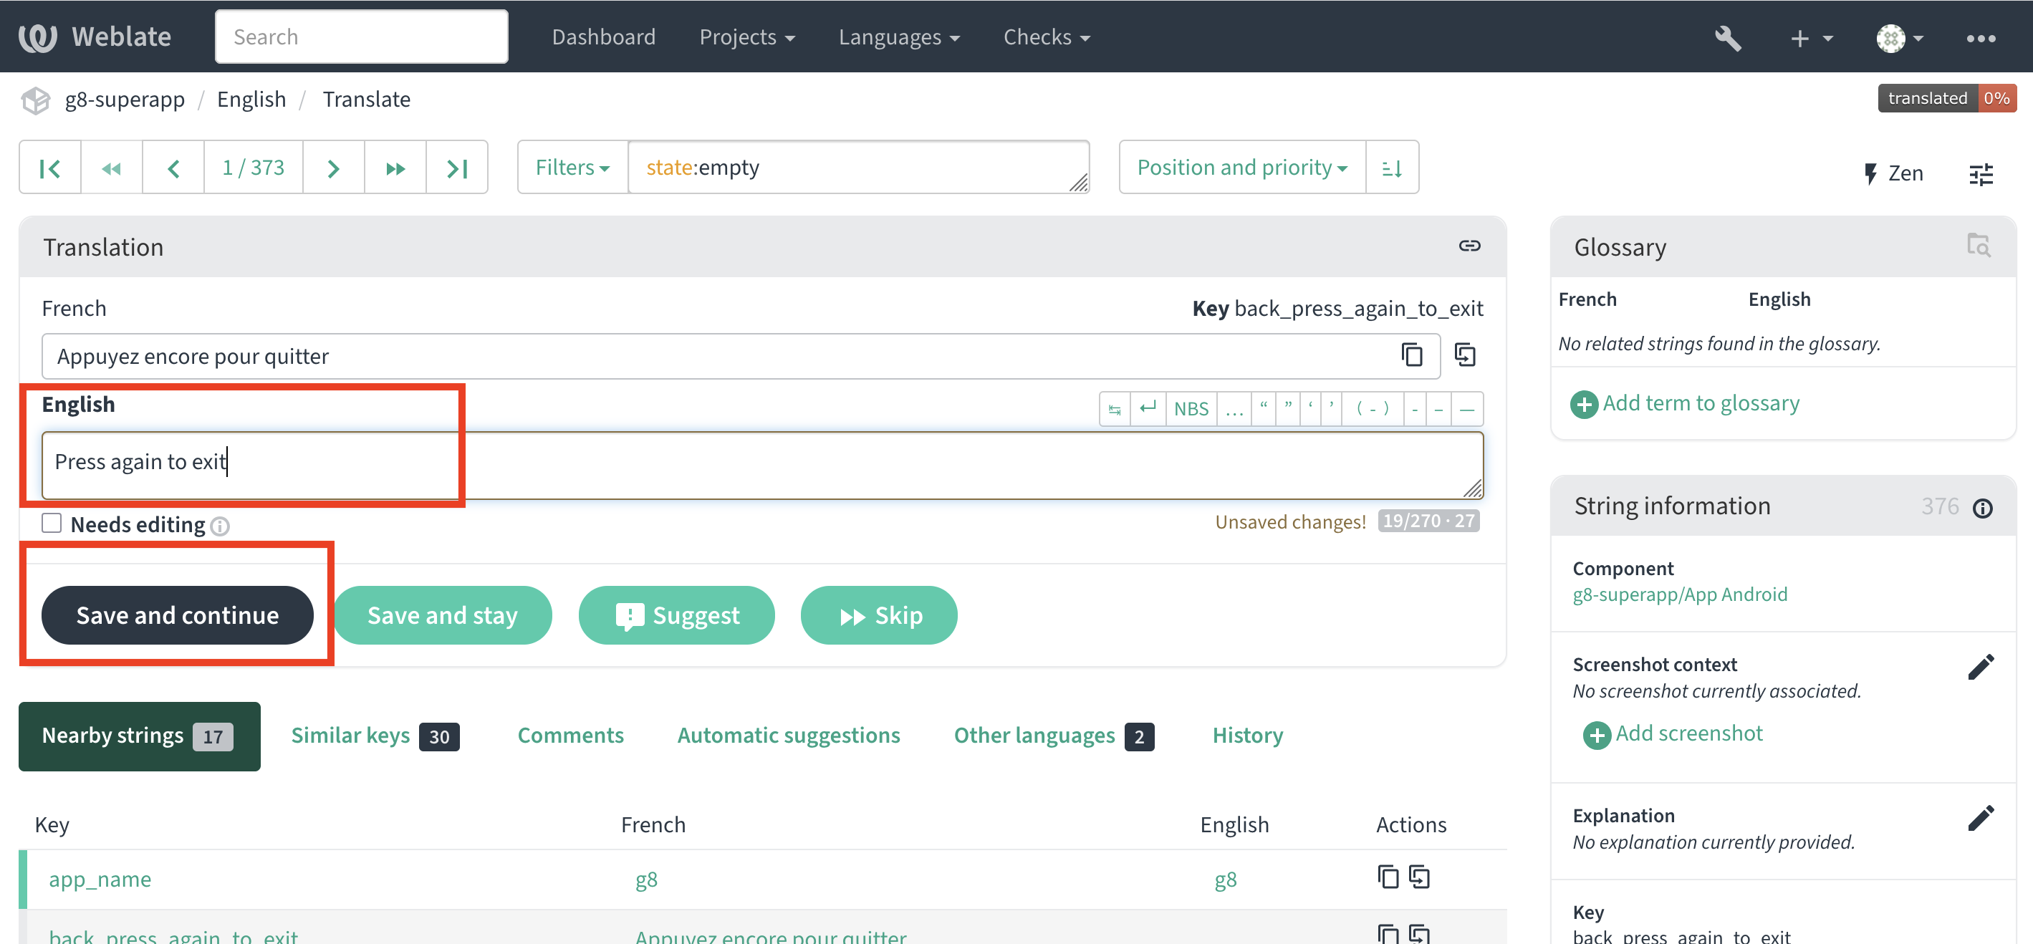Viewport: 2033px width, 944px height.
Task: Open the Projects menu
Action: pyautogui.click(x=746, y=37)
